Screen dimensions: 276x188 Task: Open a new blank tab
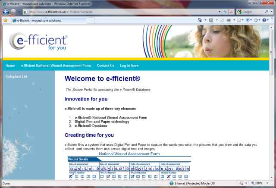(91, 21)
